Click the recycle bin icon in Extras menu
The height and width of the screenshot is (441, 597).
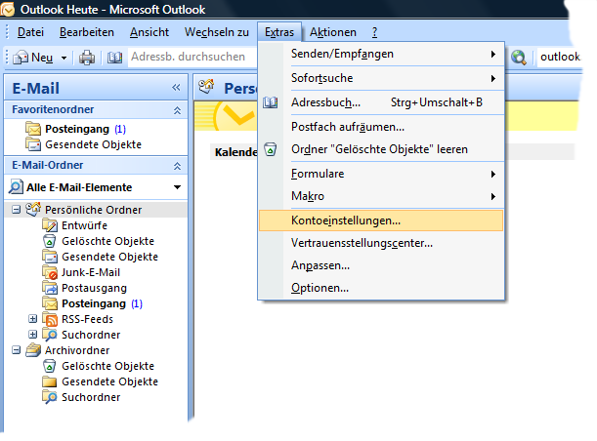point(271,149)
